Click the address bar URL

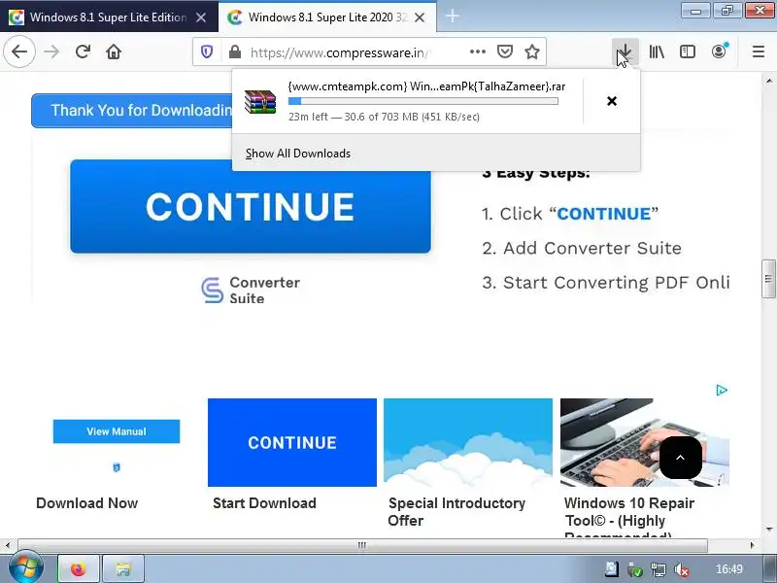coord(341,52)
